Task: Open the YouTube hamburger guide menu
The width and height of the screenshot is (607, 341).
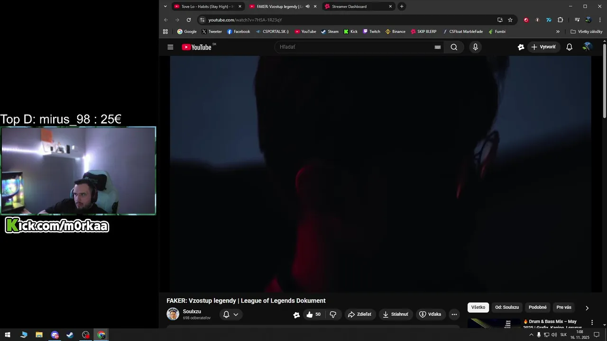Action: pyautogui.click(x=170, y=47)
